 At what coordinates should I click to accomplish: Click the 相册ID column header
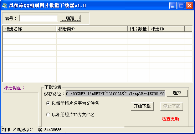(x=166, y=29)
